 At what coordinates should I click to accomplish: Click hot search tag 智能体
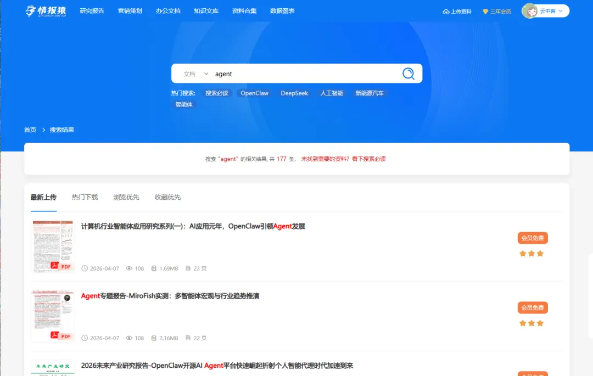pos(184,104)
